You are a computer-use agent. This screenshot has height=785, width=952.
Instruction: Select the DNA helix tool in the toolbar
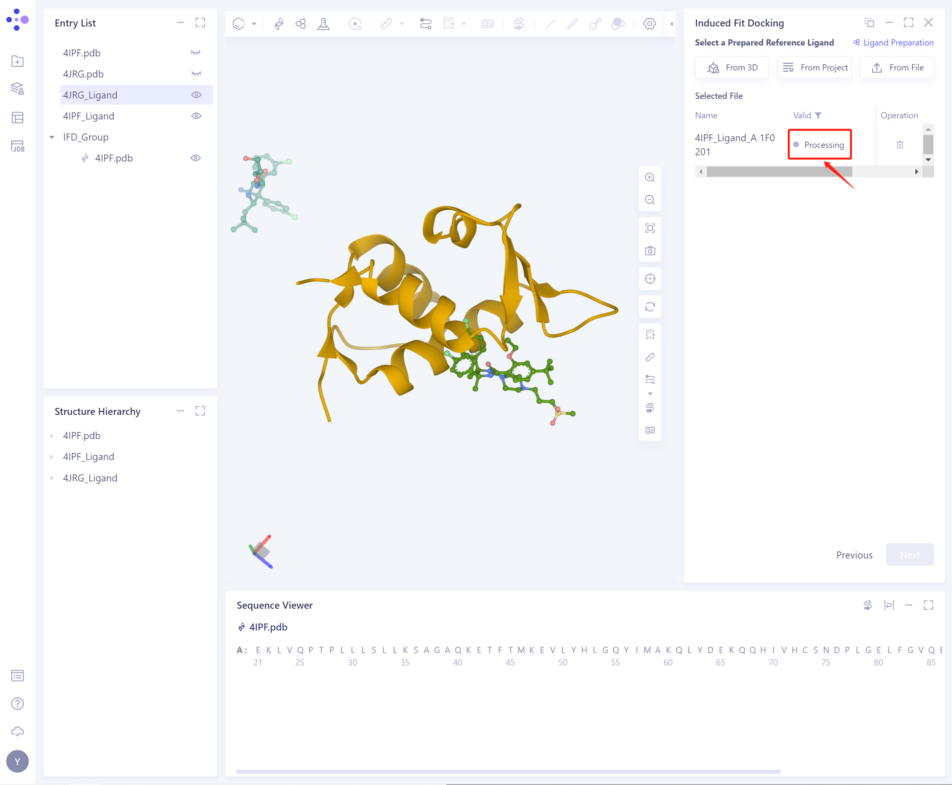pos(279,23)
